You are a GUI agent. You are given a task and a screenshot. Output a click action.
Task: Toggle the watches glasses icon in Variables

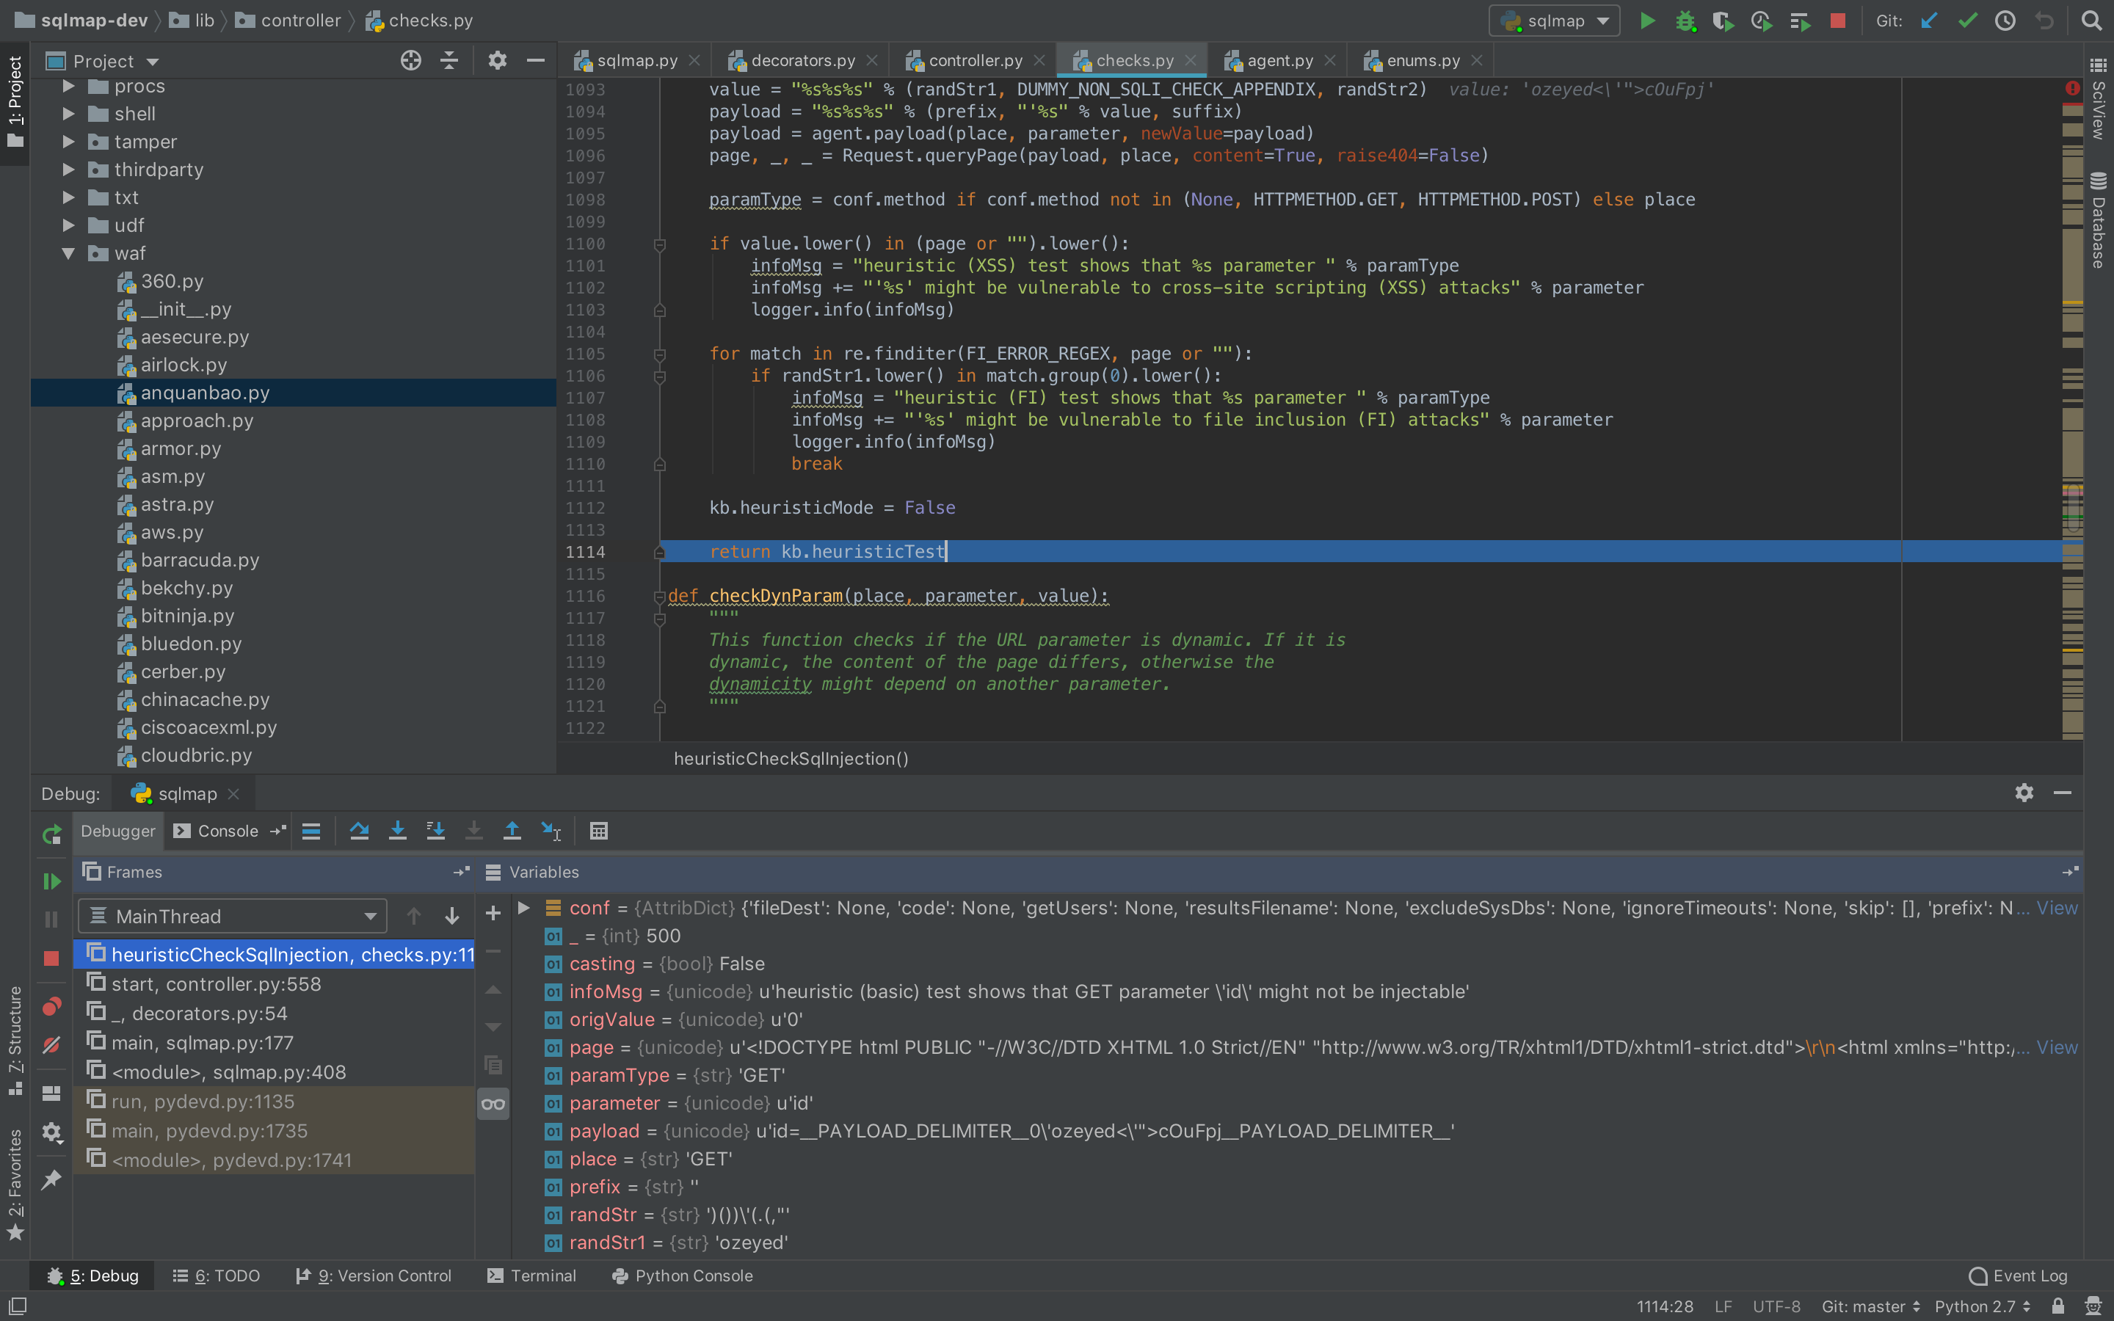(493, 1104)
